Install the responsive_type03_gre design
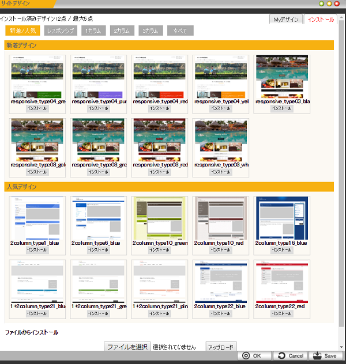 tap(98, 172)
